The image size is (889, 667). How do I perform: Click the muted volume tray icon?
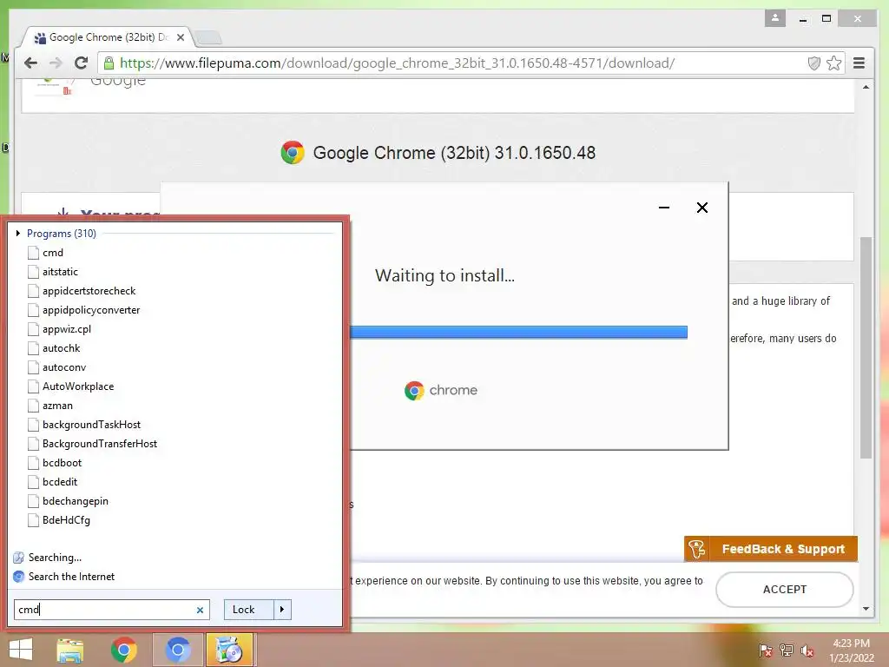[807, 650]
